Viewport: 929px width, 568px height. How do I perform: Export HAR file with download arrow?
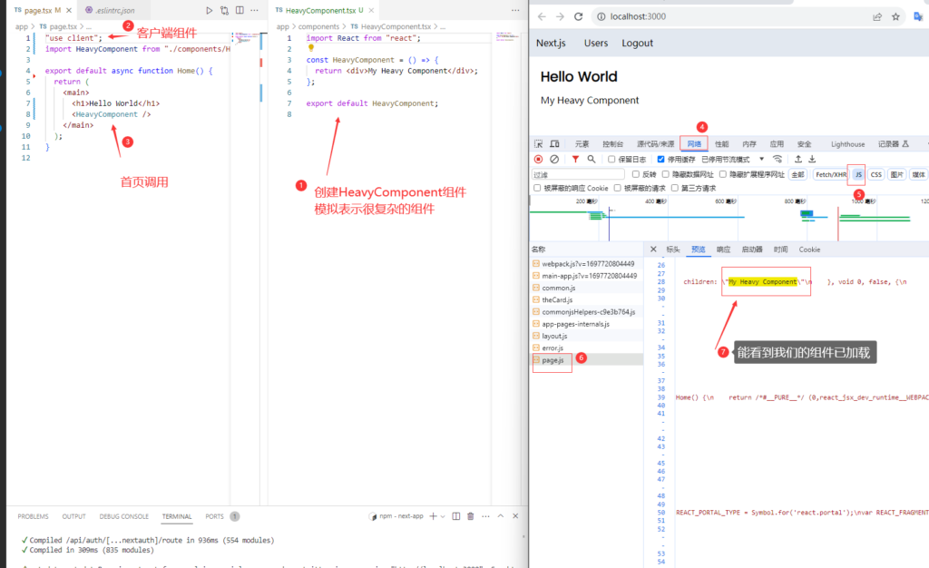[x=812, y=159]
